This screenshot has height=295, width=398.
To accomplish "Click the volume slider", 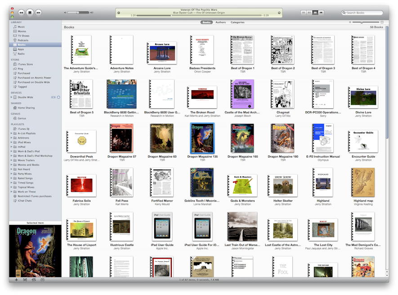I will pyautogui.click(x=78, y=13).
